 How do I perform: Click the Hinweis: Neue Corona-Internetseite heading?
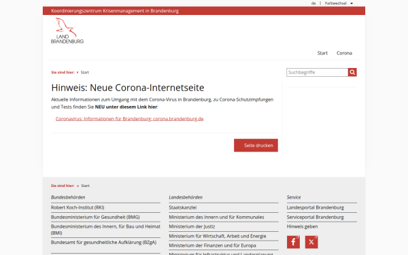[128, 88]
